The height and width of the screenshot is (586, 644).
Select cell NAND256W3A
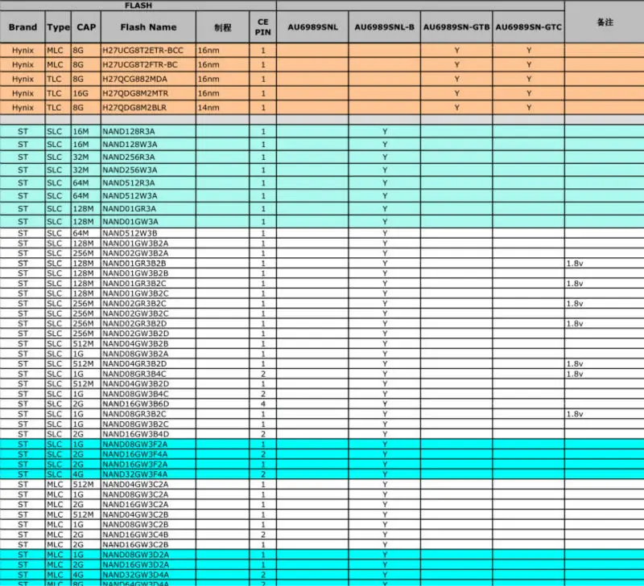pyautogui.click(x=148, y=170)
